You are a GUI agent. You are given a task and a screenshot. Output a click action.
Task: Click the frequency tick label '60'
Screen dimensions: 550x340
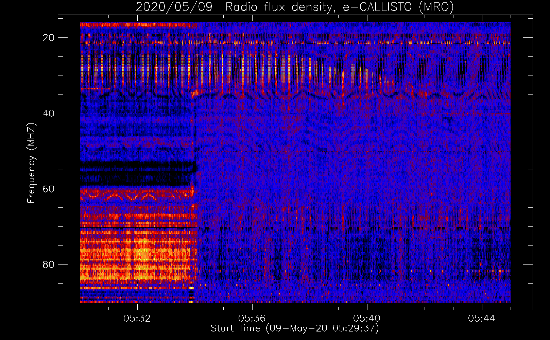click(49, 189)
